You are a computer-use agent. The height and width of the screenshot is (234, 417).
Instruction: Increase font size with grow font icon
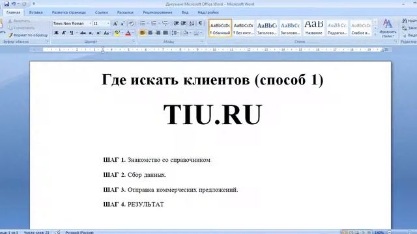[x=116, y=23]
